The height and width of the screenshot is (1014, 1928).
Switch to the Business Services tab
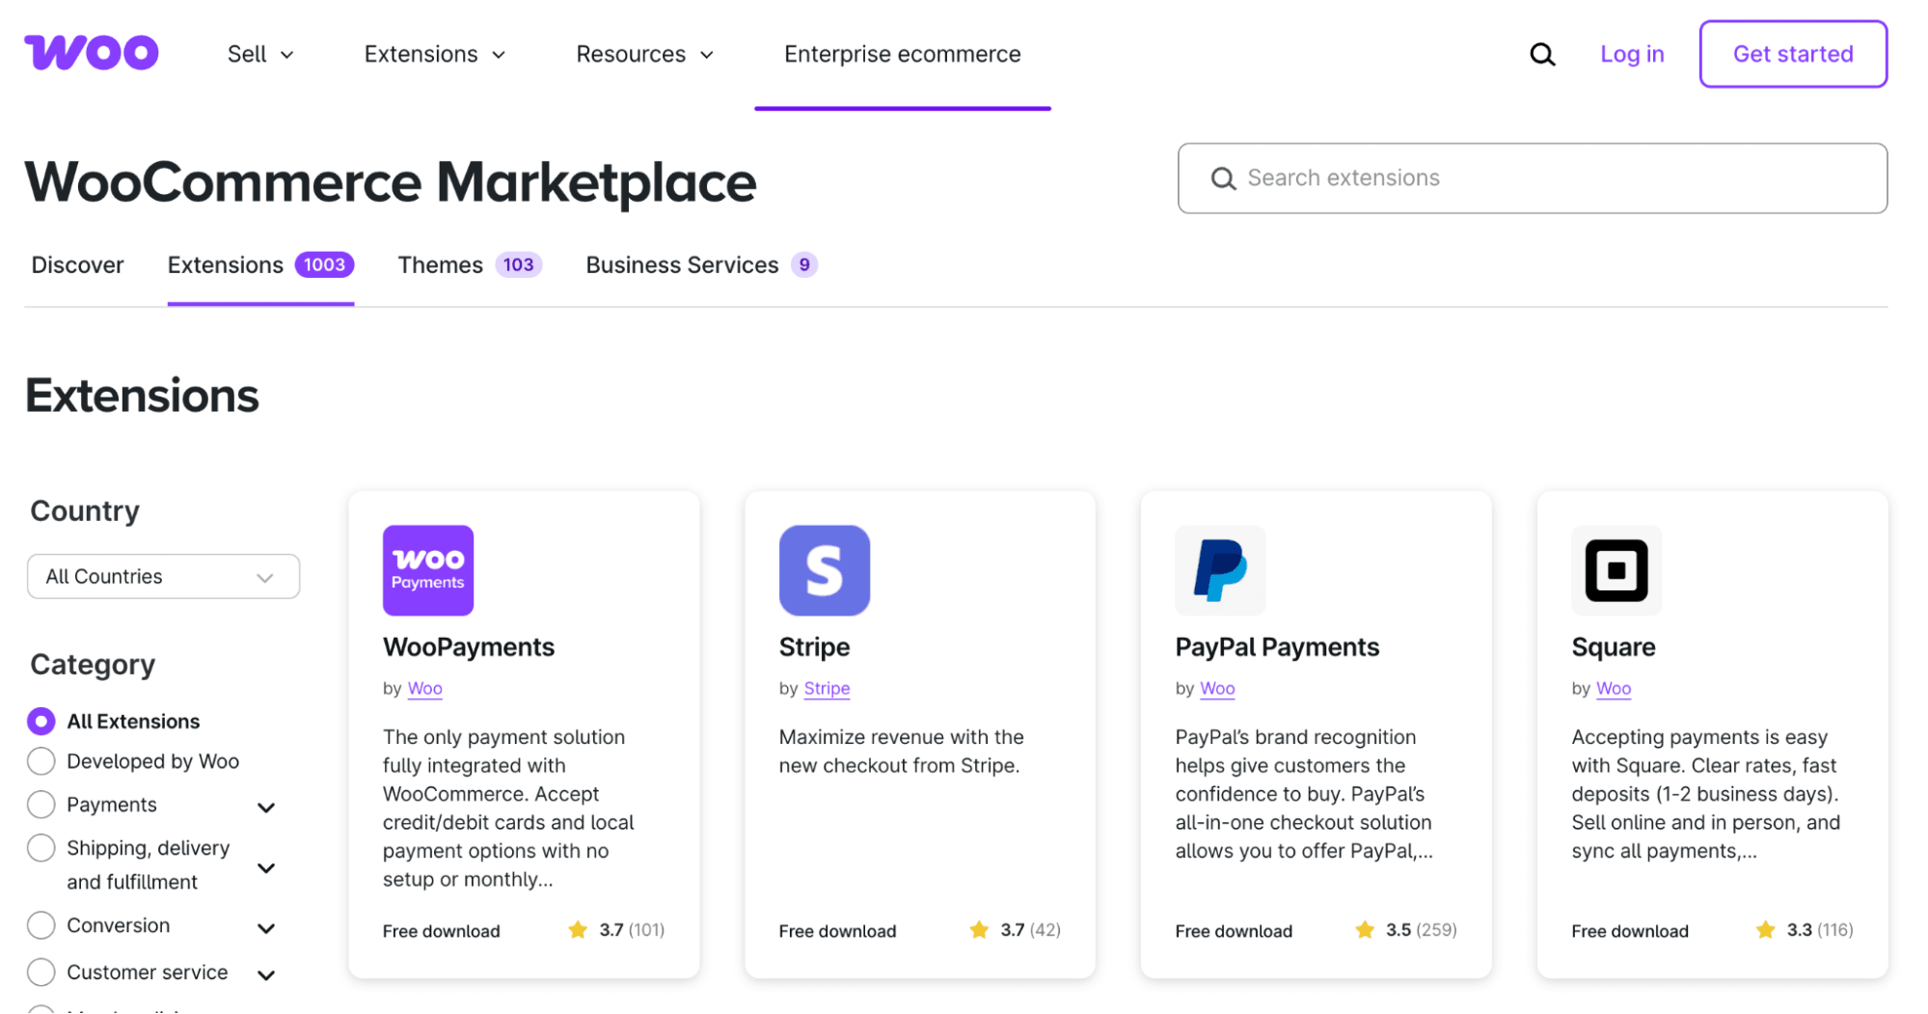tap(701, 264)
